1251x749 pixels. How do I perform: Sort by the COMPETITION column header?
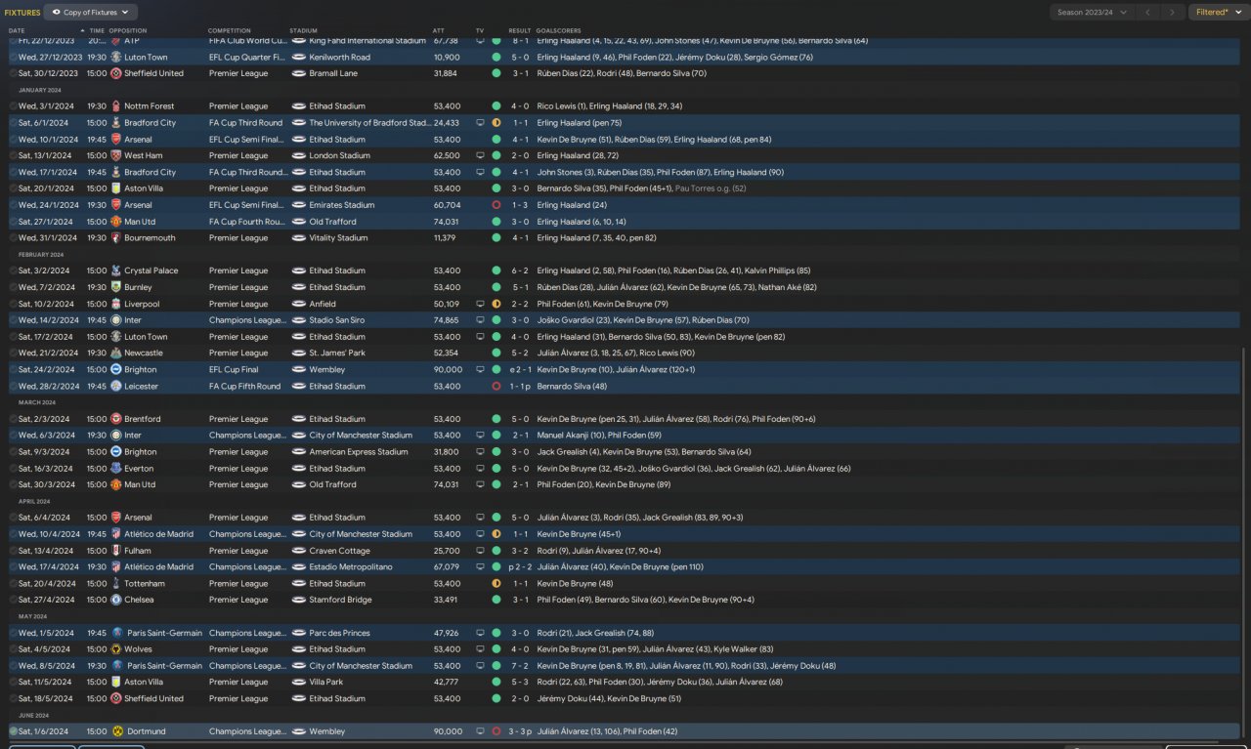pyautogui.click(x=230, y=31)
